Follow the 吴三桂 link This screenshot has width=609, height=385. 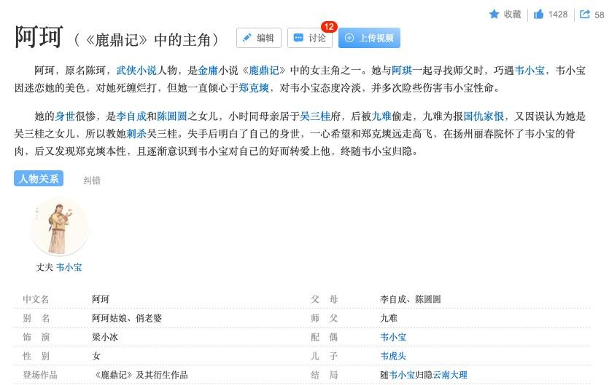(x=315, y=116)
